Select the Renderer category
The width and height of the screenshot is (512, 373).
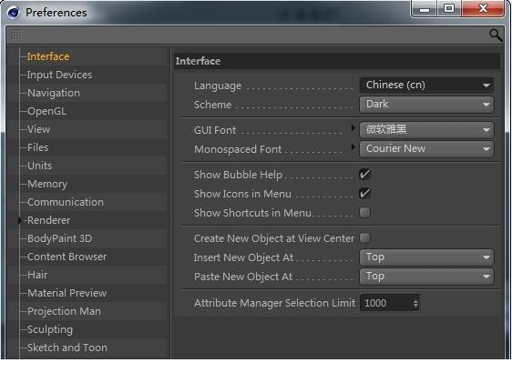[x=48, y=220]
